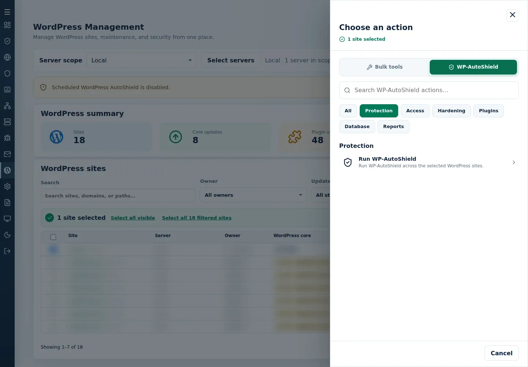The width and height of the screenshot is (528, 367).
Task: Click the monitor screen sidebar icon
Action: [x=7, y=219]
